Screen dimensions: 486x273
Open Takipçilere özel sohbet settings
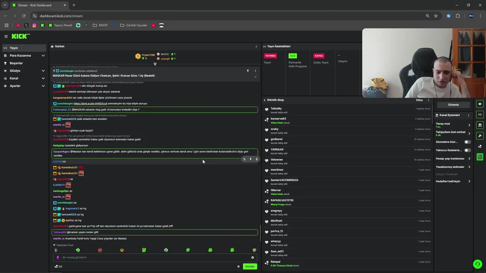point(453,133)
